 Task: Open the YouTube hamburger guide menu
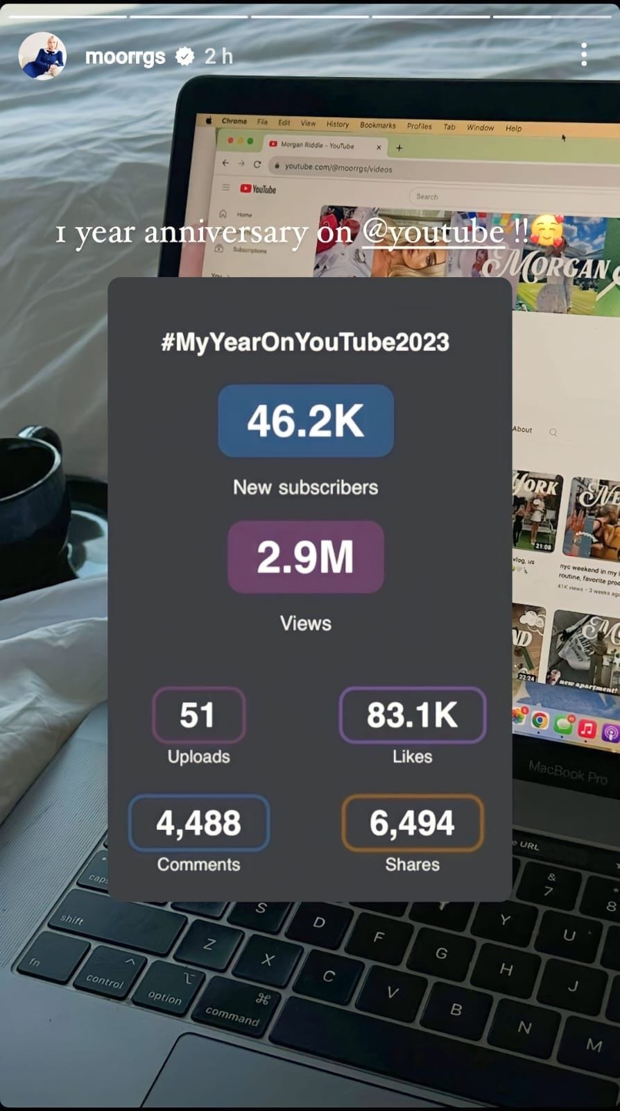pyautogui.click(x=225, y=187)
